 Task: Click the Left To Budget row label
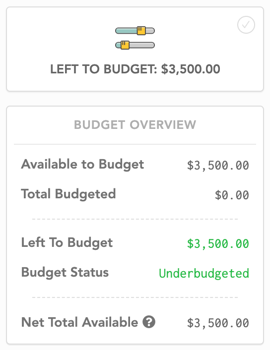tap(67, 243)
